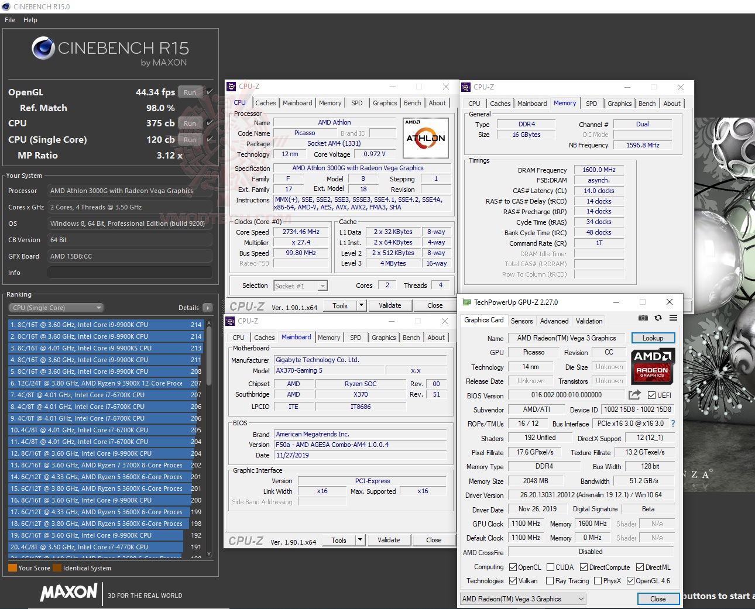
Task: Select ranking row 20 Core i7-4770K
Action: [x=105, y=547]
